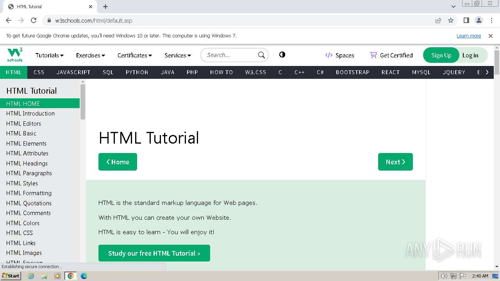Launch Internet Explorer from taskbar
This screenshot has height=281, width=500.
[x=31, y=276]
